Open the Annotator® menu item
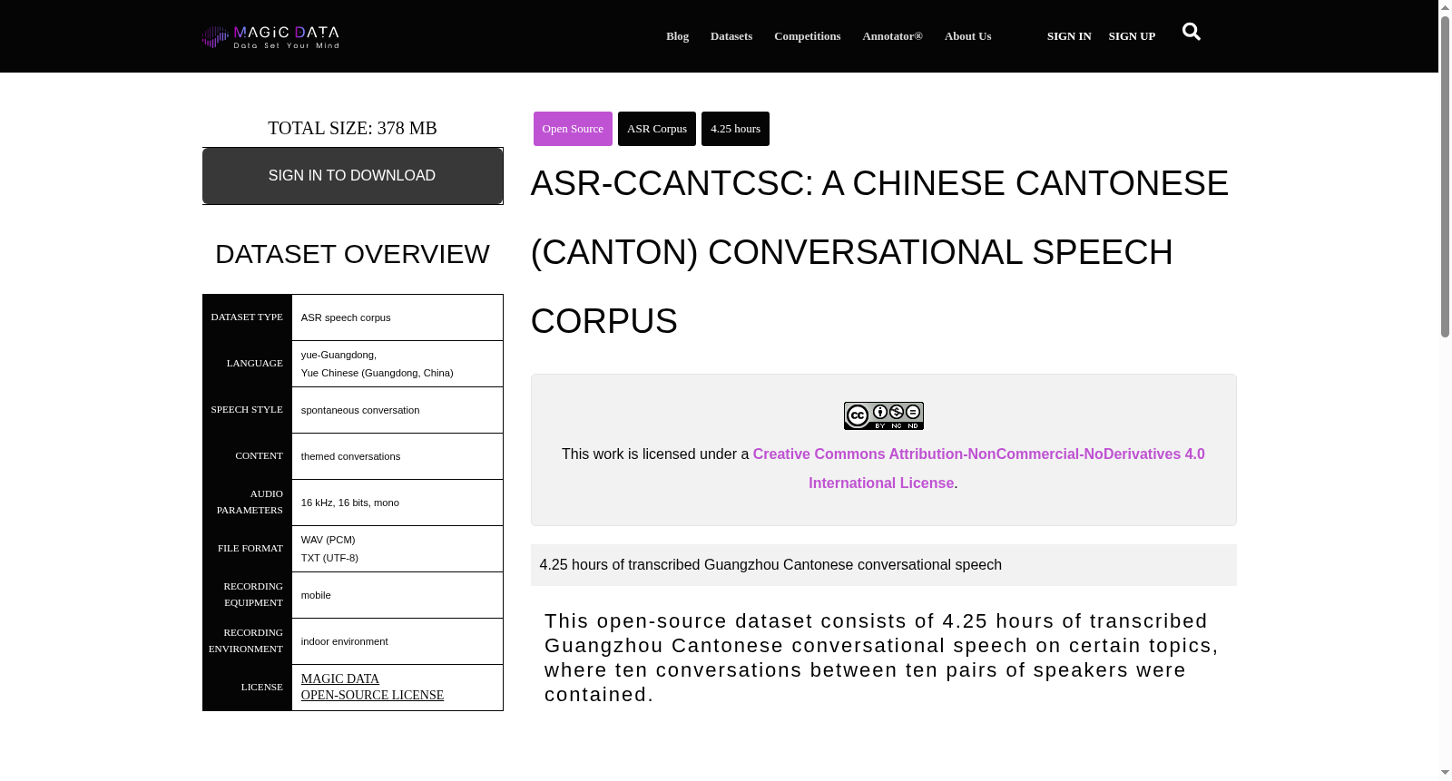Viewport: 1452px width, 781px height. (892, 36)
